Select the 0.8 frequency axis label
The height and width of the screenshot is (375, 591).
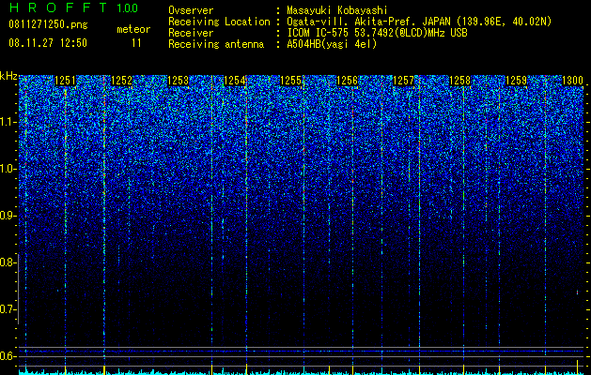(8, 262)
